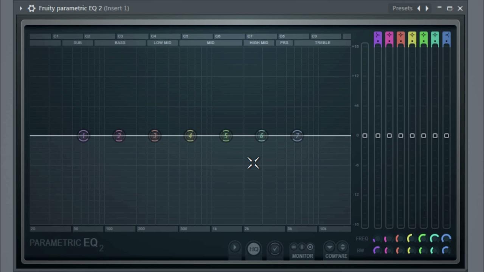Image resolution: width=484 pixels, height=272 pixels.
Task: Click the COMPARE down arrow store button
Action: (x=330, y=247)
